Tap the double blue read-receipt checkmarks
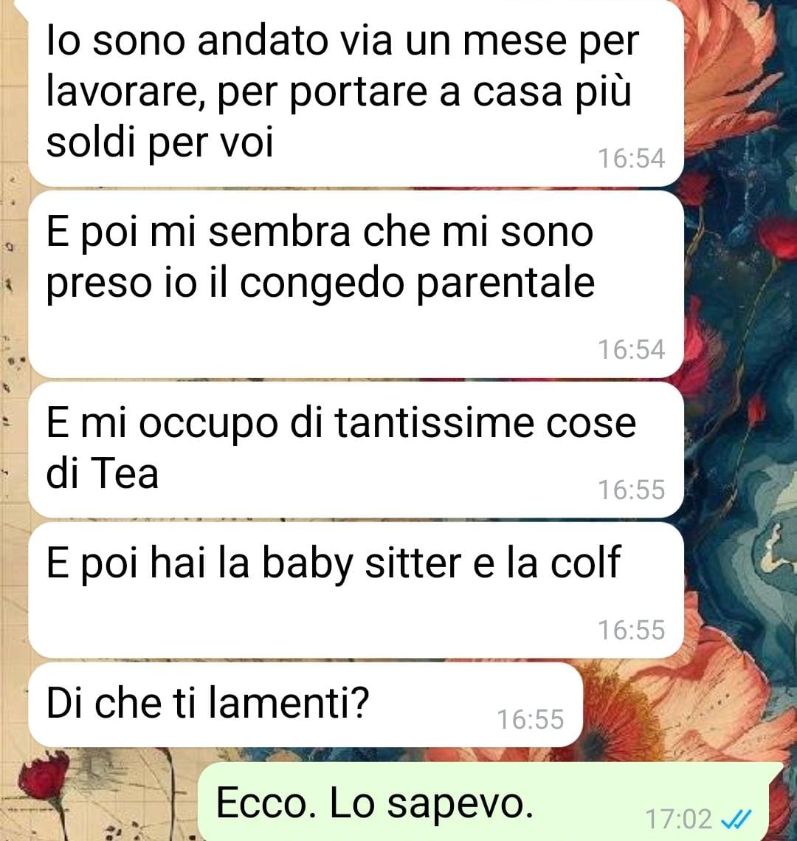This screenshot has height=841, width=797. coord(736,819)
